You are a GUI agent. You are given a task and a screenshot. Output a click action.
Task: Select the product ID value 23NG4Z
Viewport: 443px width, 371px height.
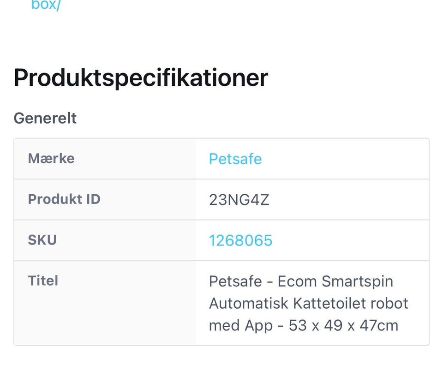(239, 200)
